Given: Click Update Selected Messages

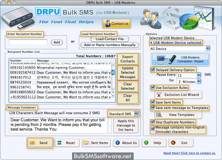Looking at the screenshot, I should [x=128, y=72].
